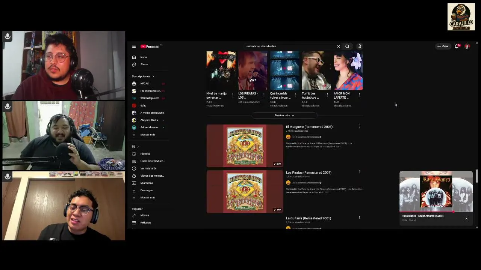This screenshot has width=481, height=270.
Task: Open three-dot menu for La Guitarra
Action: coord(359,218)
